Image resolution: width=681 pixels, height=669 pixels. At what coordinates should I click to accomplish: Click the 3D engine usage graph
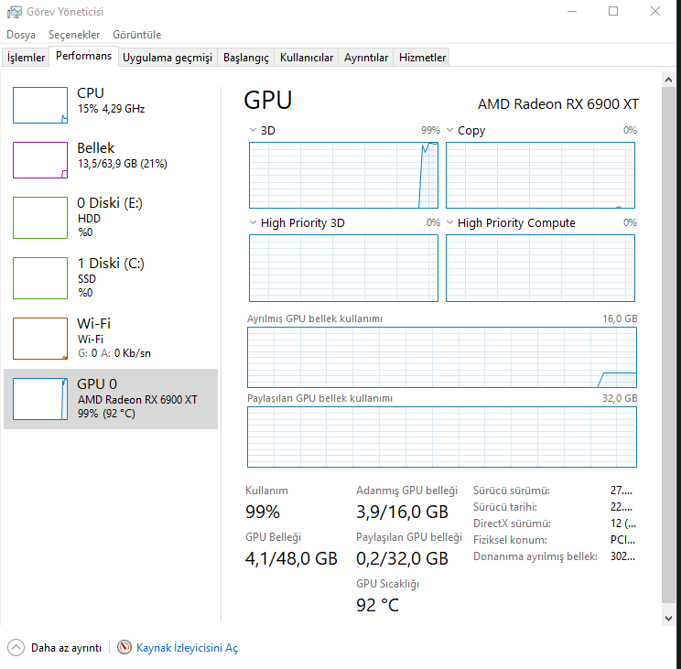343,176
